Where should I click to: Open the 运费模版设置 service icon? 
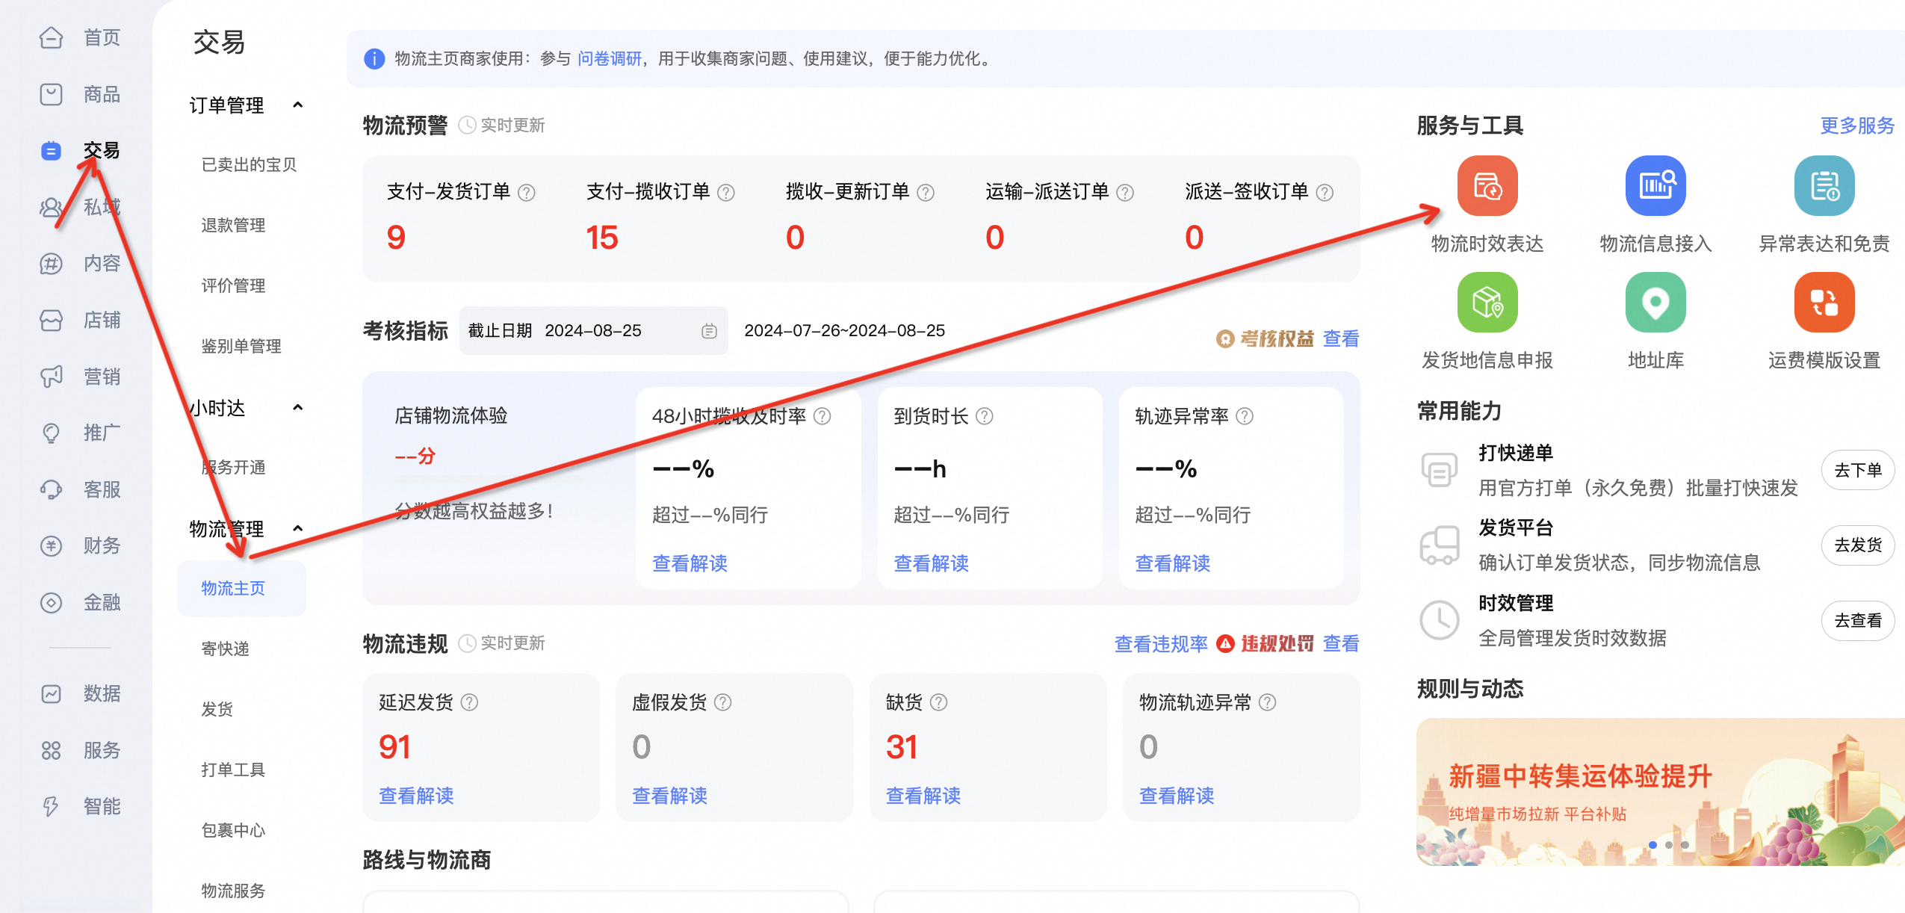[x=1824, y=302]
